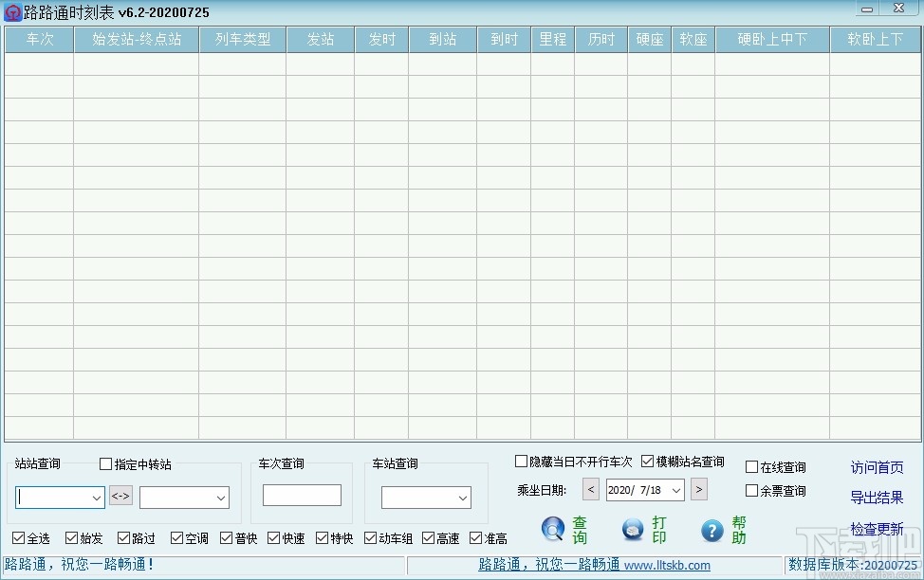Click the magnifier 查询 query icon
Image resolution: width=924 pixels, height=580 pixels.
point(553,531)
